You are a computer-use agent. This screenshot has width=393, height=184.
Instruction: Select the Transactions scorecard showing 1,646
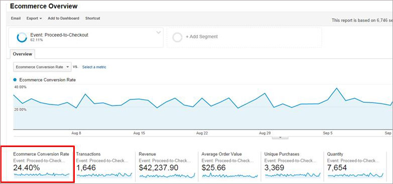tap(104, 165)
